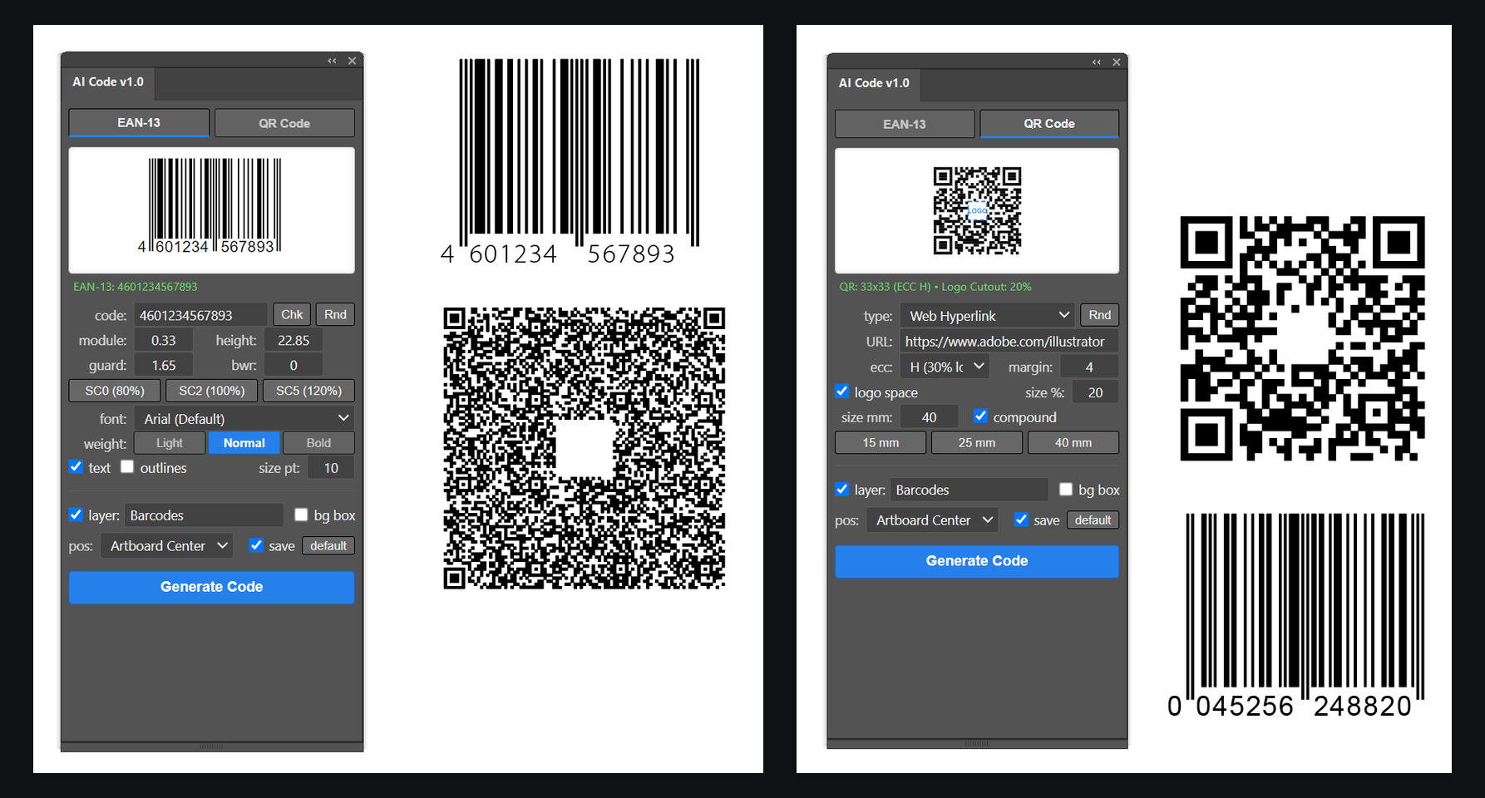Enable bg box checkbox in EAN-13 panel

point(301,515)
